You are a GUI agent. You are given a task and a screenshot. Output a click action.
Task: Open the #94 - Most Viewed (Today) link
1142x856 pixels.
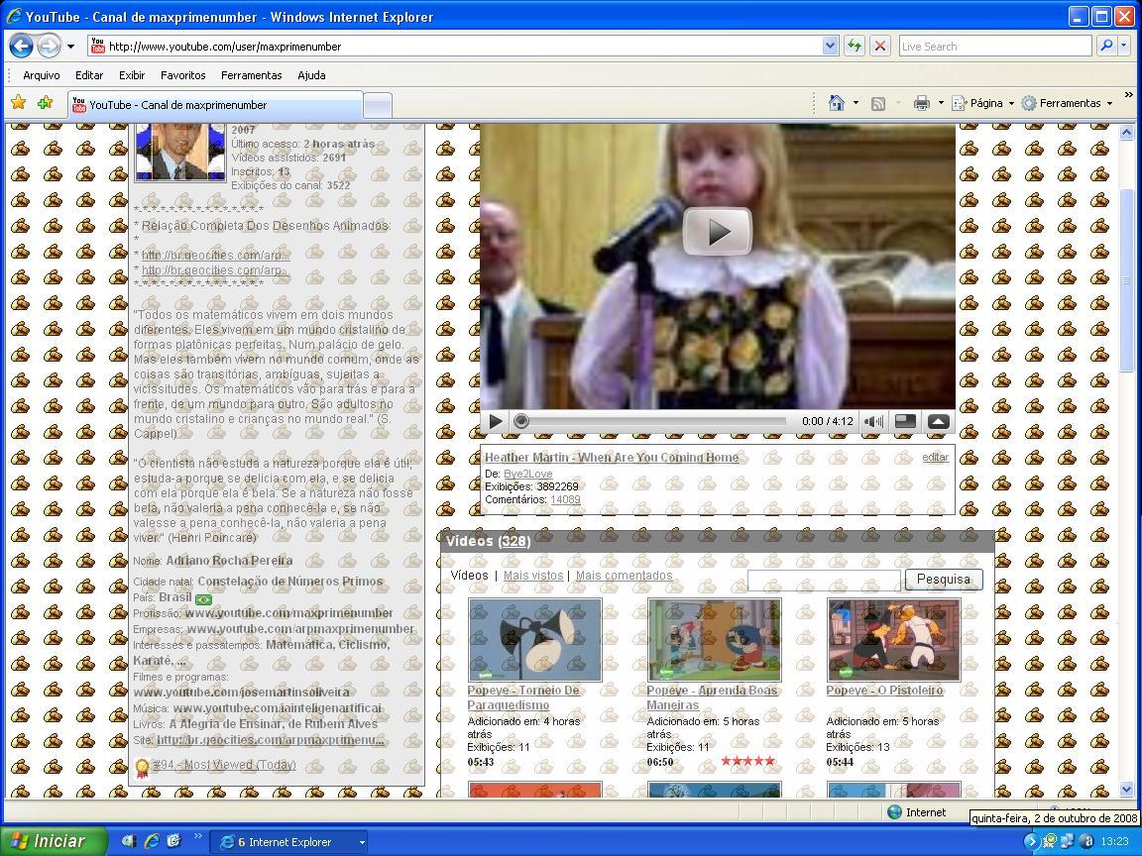click(x=224, y=764)
